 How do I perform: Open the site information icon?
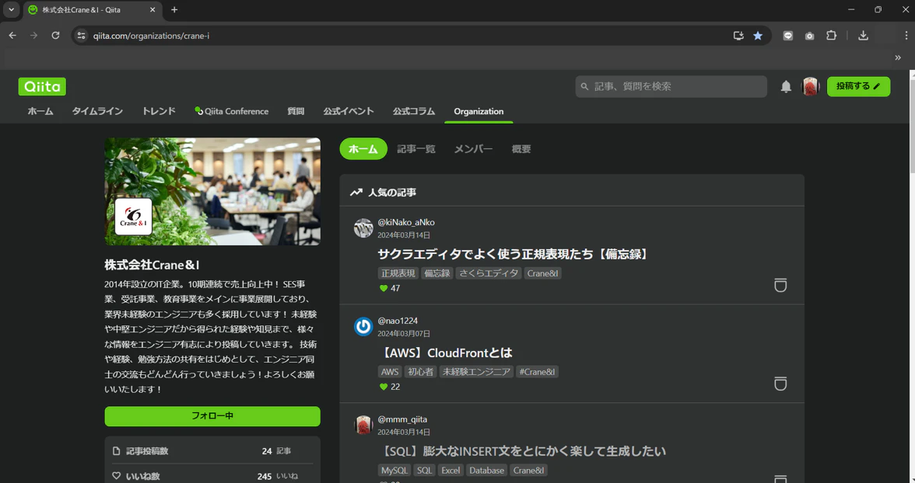[81, 36]
